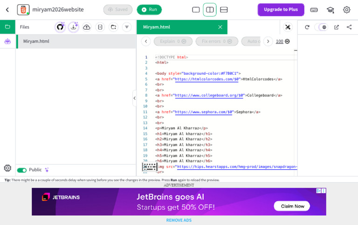Click the 100 credits link
Image resolution: width=358 pixels, height=225 pixels.
[280, 42]
